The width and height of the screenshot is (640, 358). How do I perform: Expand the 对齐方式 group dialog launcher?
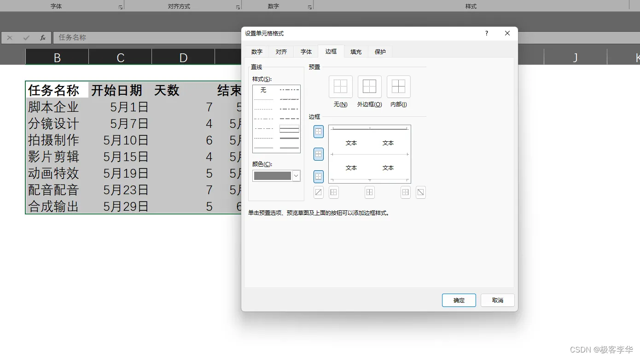click(238, 7)
